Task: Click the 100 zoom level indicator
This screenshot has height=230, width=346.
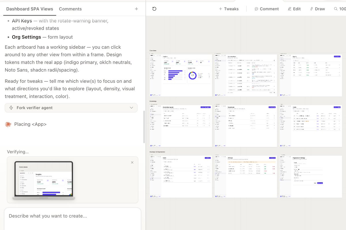Action: [x=342, y=9]
